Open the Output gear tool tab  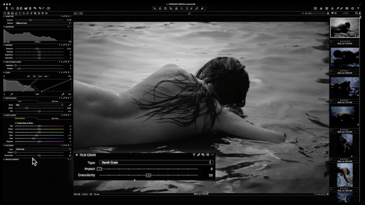pyautogui.click(x=43, y=13)
